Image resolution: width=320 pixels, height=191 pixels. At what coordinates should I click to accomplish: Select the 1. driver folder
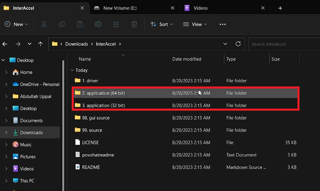click(x=90, y=81)
